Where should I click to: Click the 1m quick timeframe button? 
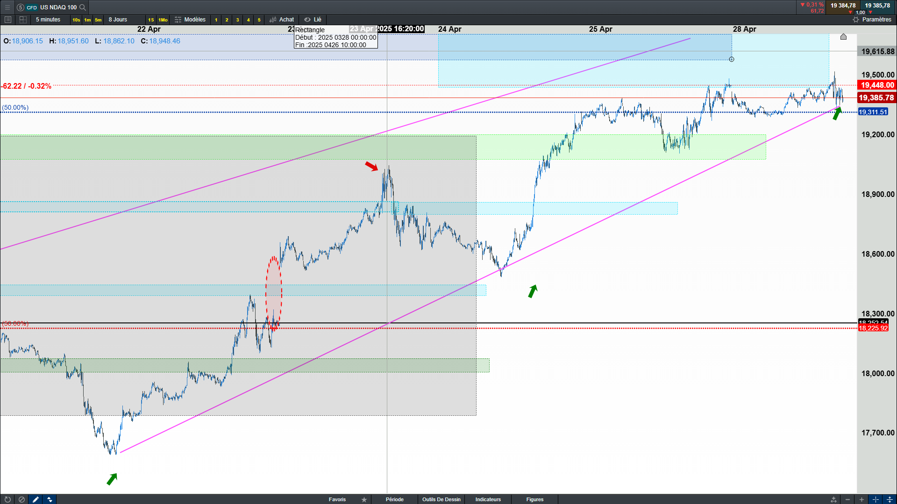click(x=87, y=20)
